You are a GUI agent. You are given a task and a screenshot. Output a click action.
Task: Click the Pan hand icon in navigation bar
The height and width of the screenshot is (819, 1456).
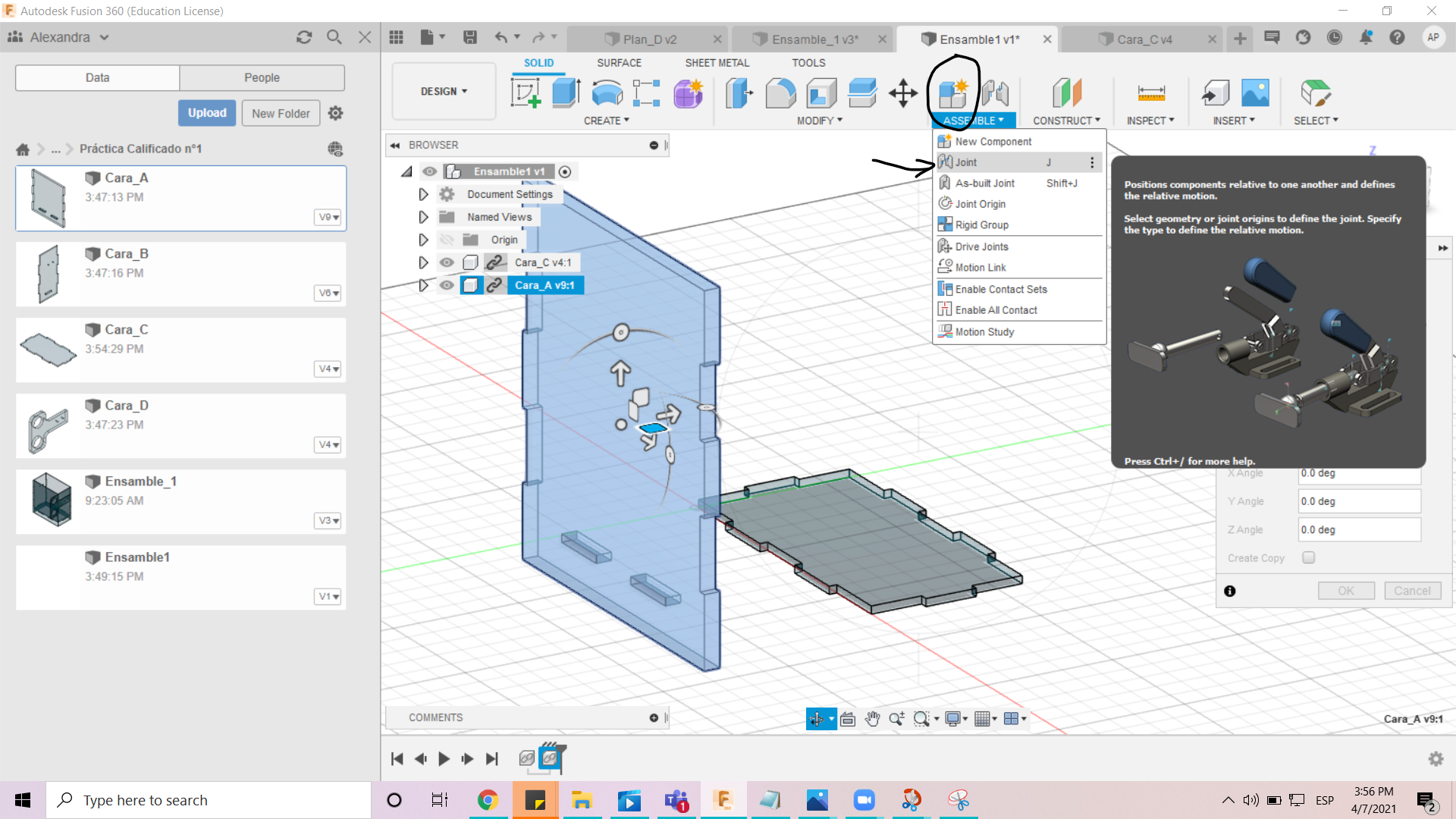coord(872,719)
